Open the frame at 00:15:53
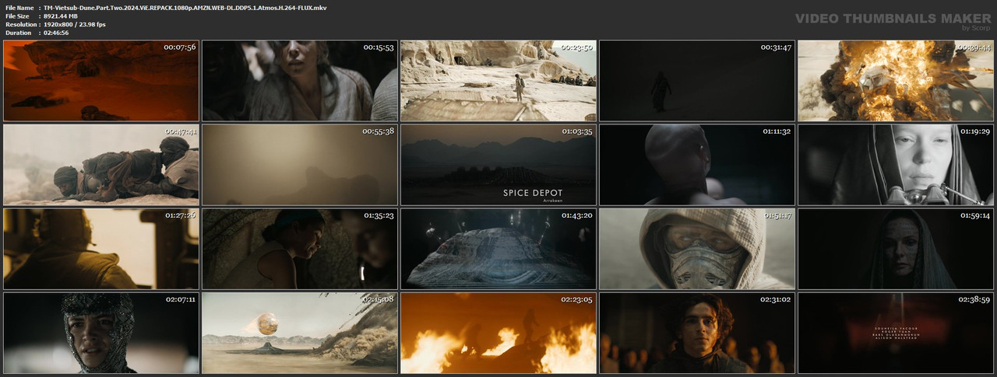This screenshot has width=997, height=377. (300, 81)
